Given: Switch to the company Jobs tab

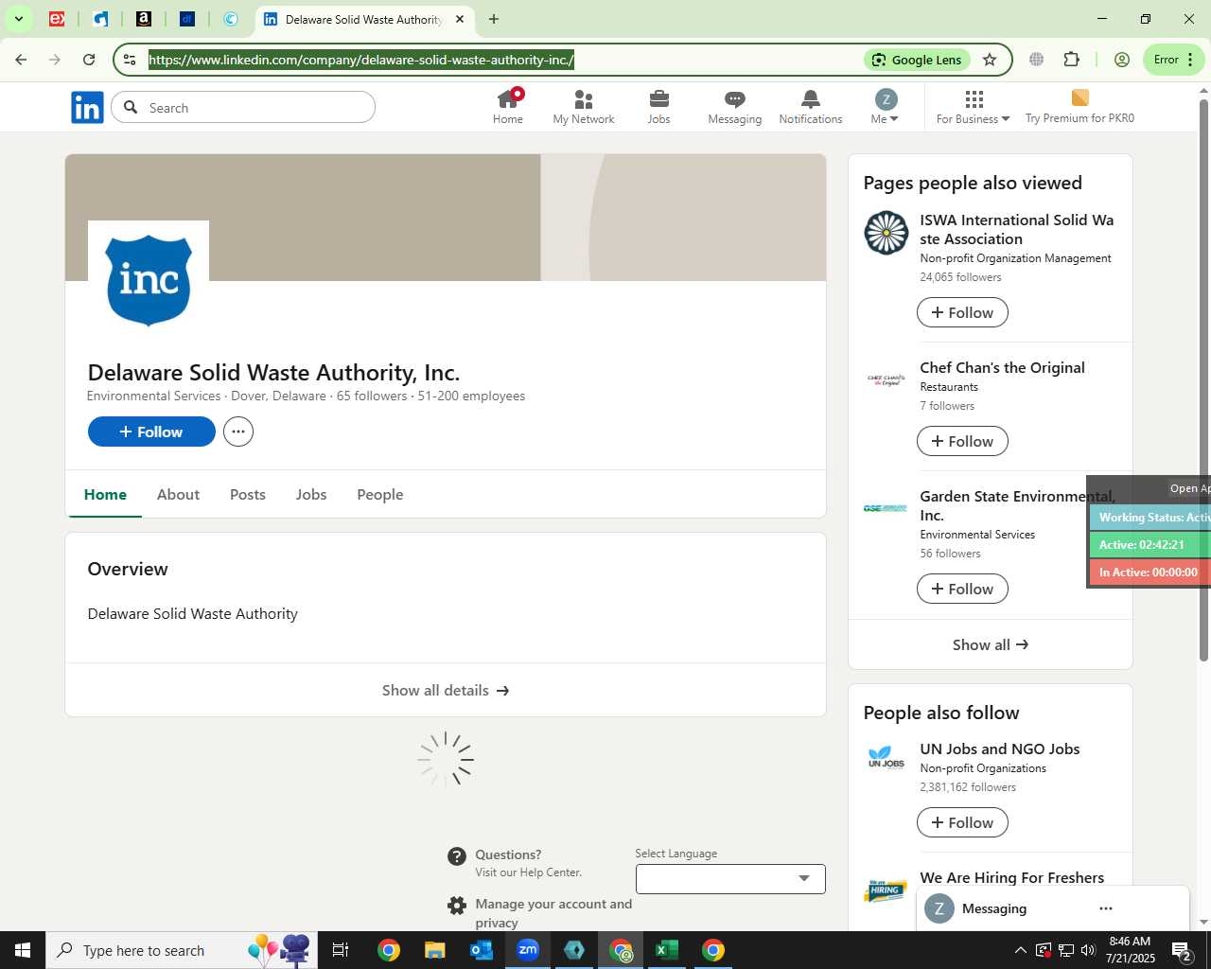Looking at the screenshot, I should coord(311,494).
